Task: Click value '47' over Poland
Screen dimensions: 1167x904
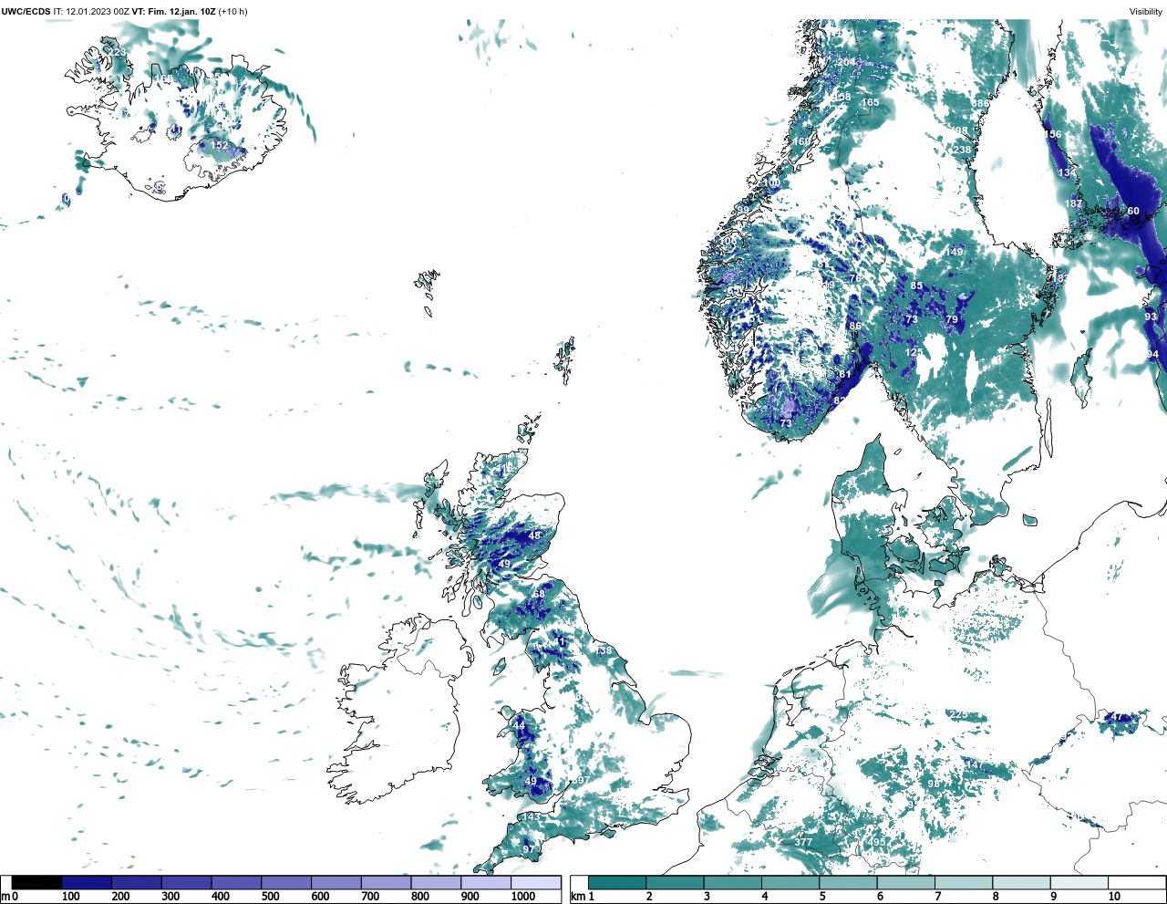Action: tap(1116, 717)
